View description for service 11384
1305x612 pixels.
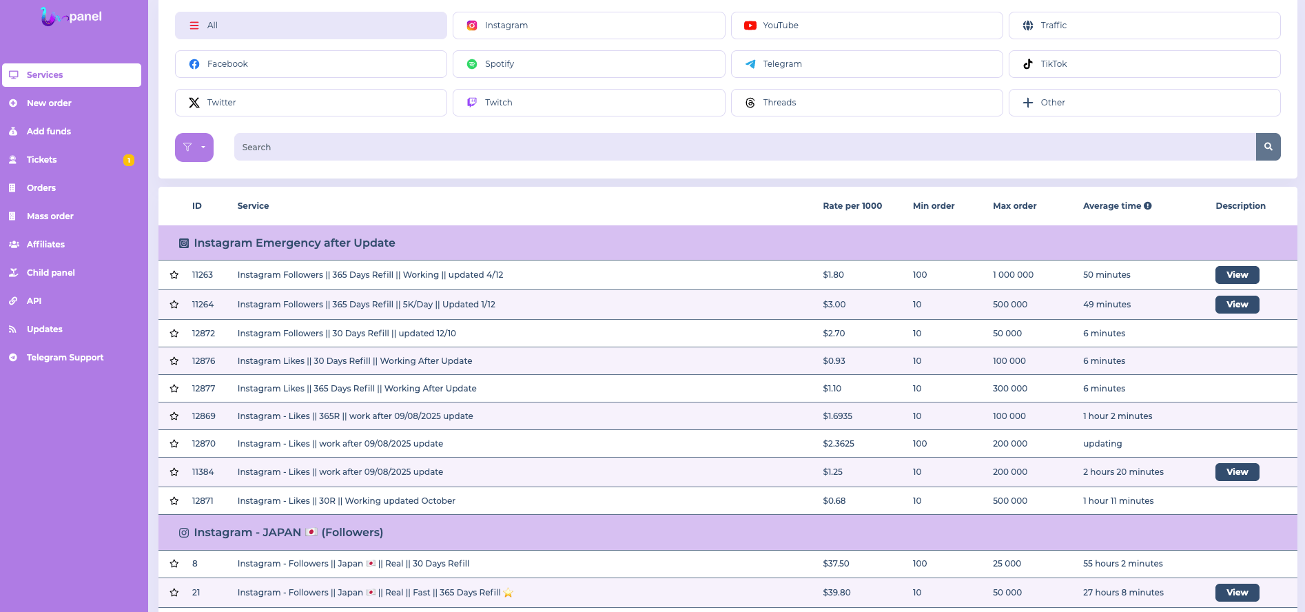coord(1237,472)
